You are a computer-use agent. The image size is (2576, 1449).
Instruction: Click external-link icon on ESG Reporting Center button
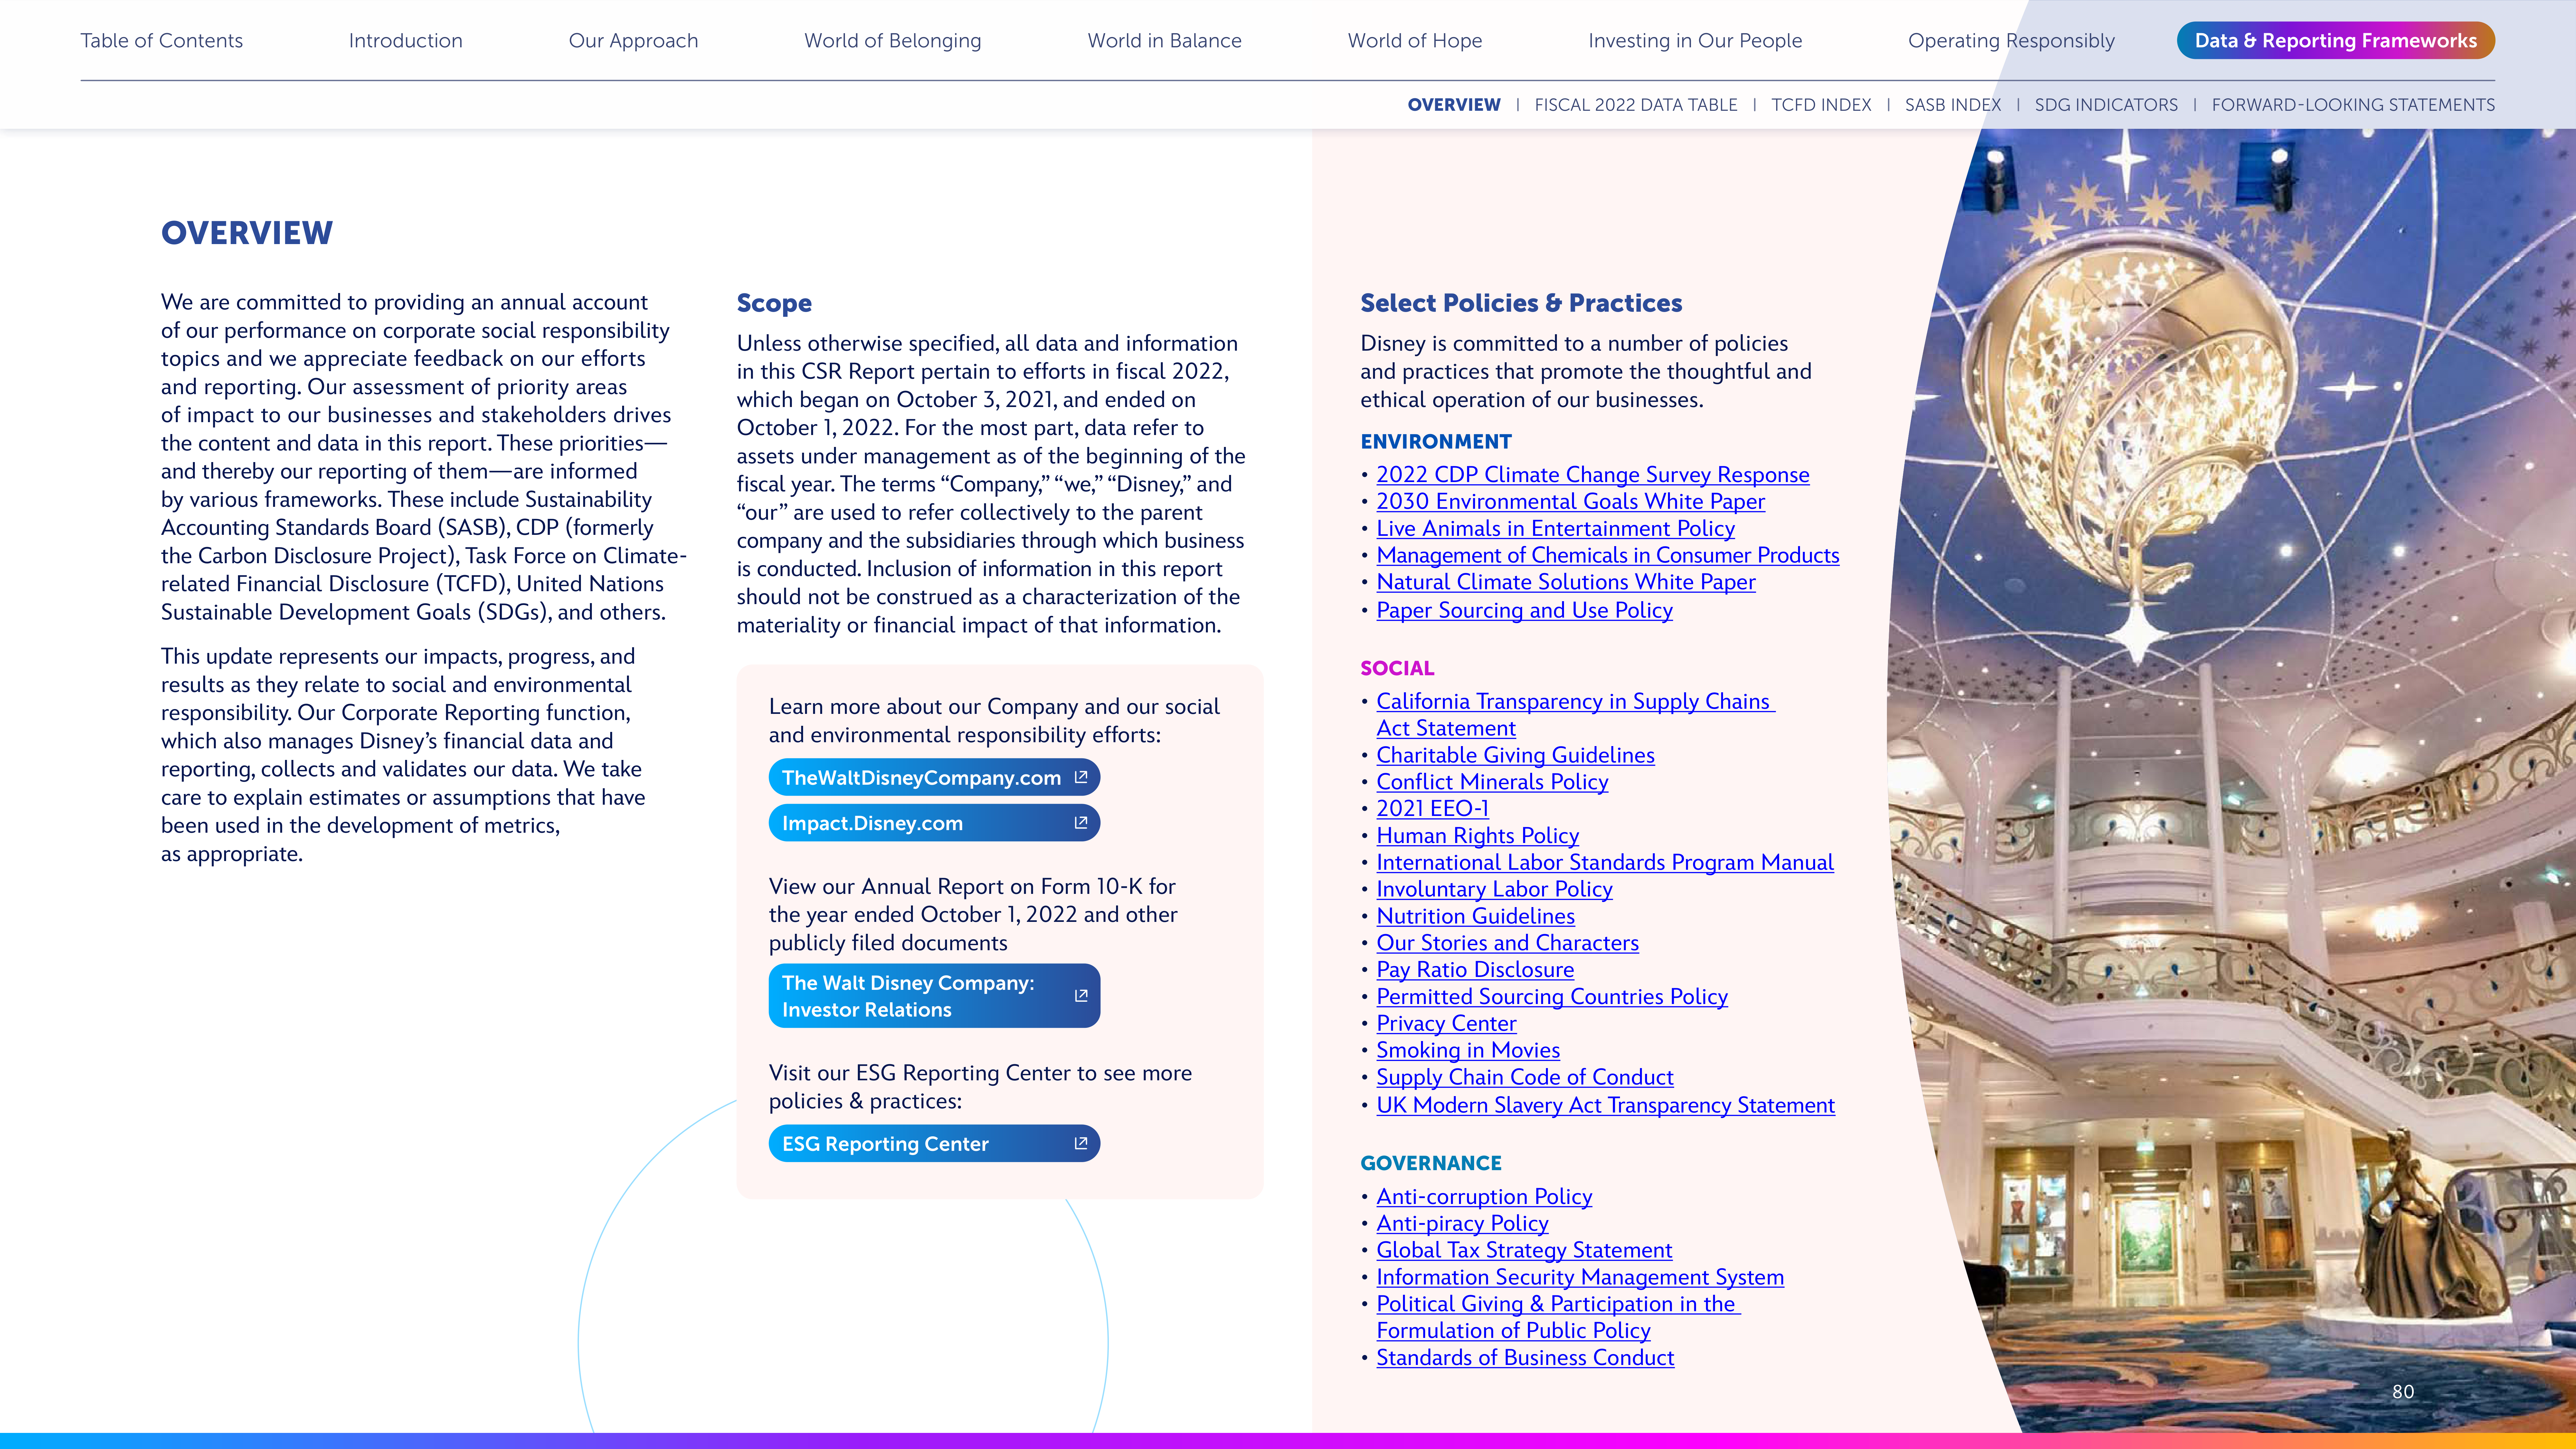[x=1081, y=1143]
